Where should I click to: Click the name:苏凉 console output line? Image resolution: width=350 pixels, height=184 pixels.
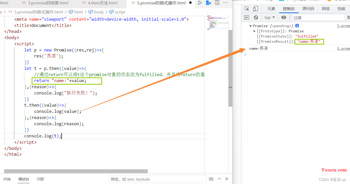pos(258,48)
